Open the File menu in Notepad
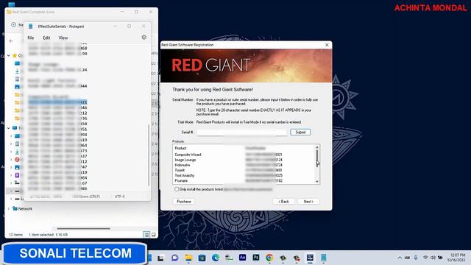The height and width of the screenshot is (265, 471). [x=31, y=38]
